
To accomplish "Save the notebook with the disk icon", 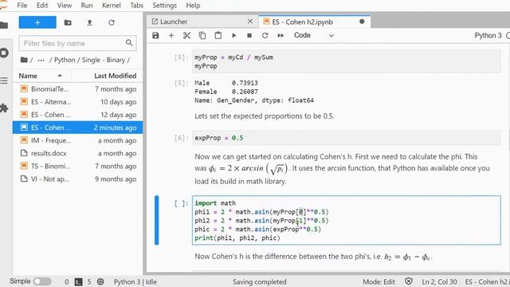I will (x=155, y=35).
